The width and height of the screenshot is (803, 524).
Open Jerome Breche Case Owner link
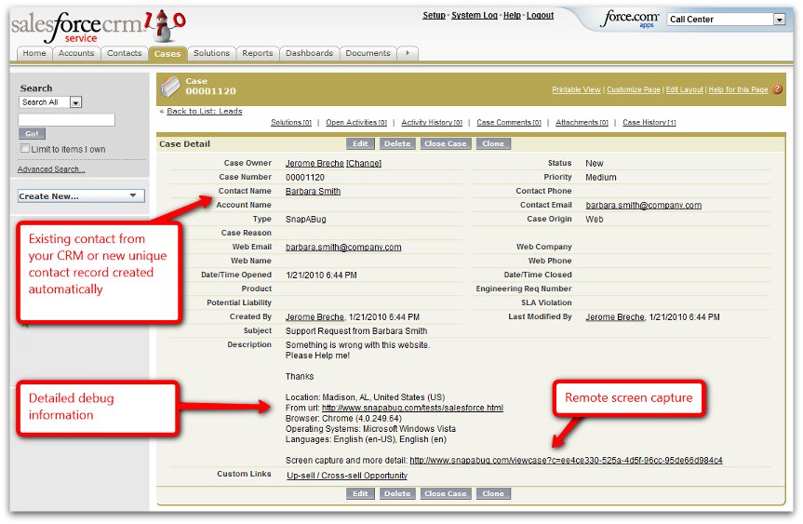point(315,164)
